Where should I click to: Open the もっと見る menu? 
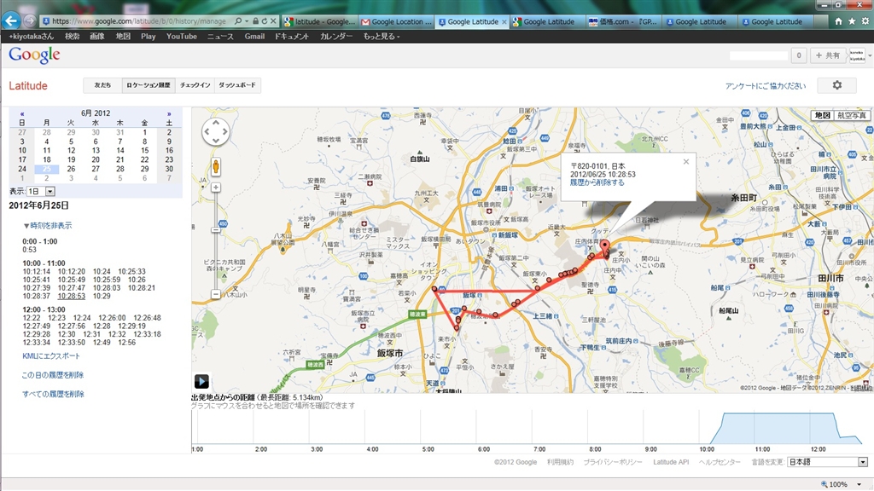click(382, 36)
